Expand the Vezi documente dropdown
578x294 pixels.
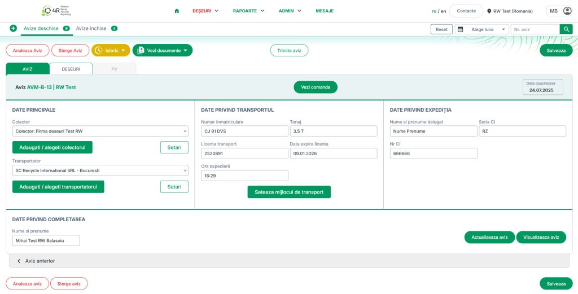[163, 50]
